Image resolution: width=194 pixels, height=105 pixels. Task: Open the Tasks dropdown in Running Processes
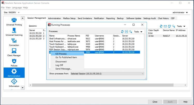tap(138, 32)
